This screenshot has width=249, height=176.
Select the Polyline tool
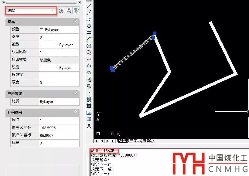(89, 19)
